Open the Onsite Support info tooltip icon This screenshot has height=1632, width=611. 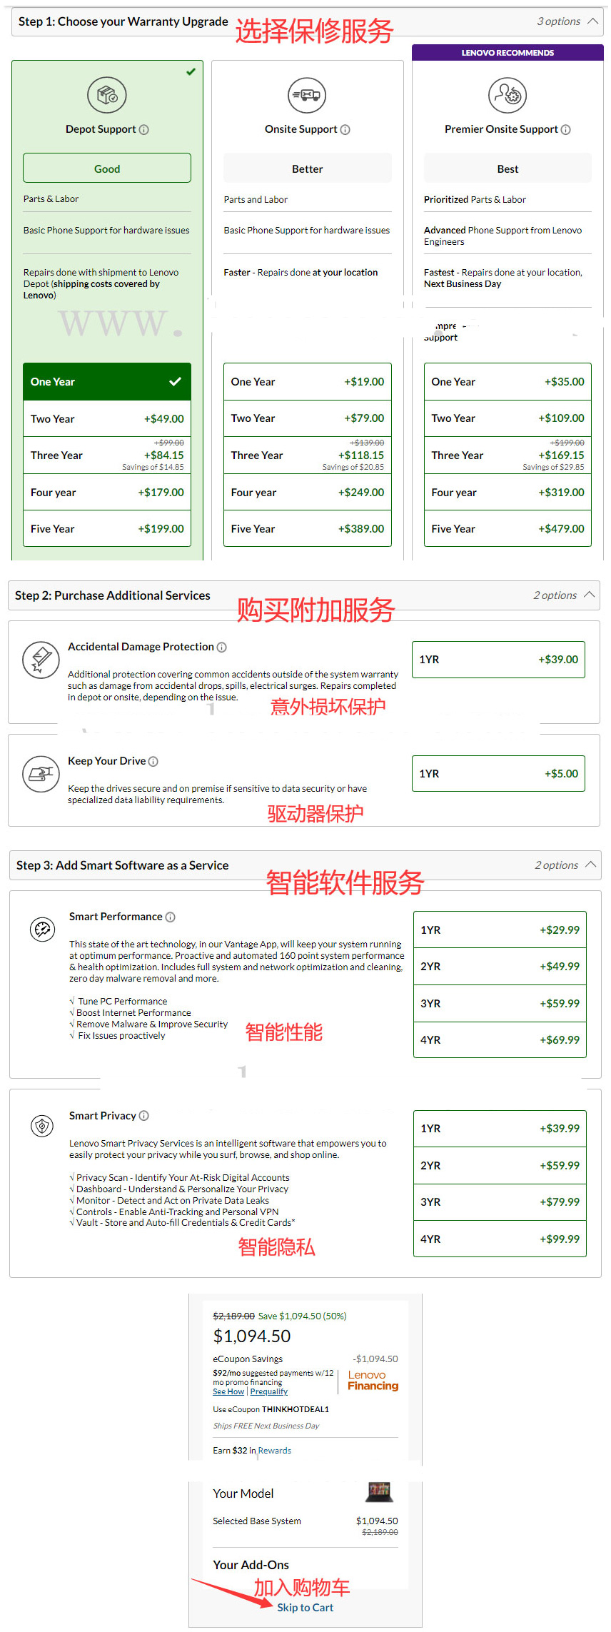[345, 130]
